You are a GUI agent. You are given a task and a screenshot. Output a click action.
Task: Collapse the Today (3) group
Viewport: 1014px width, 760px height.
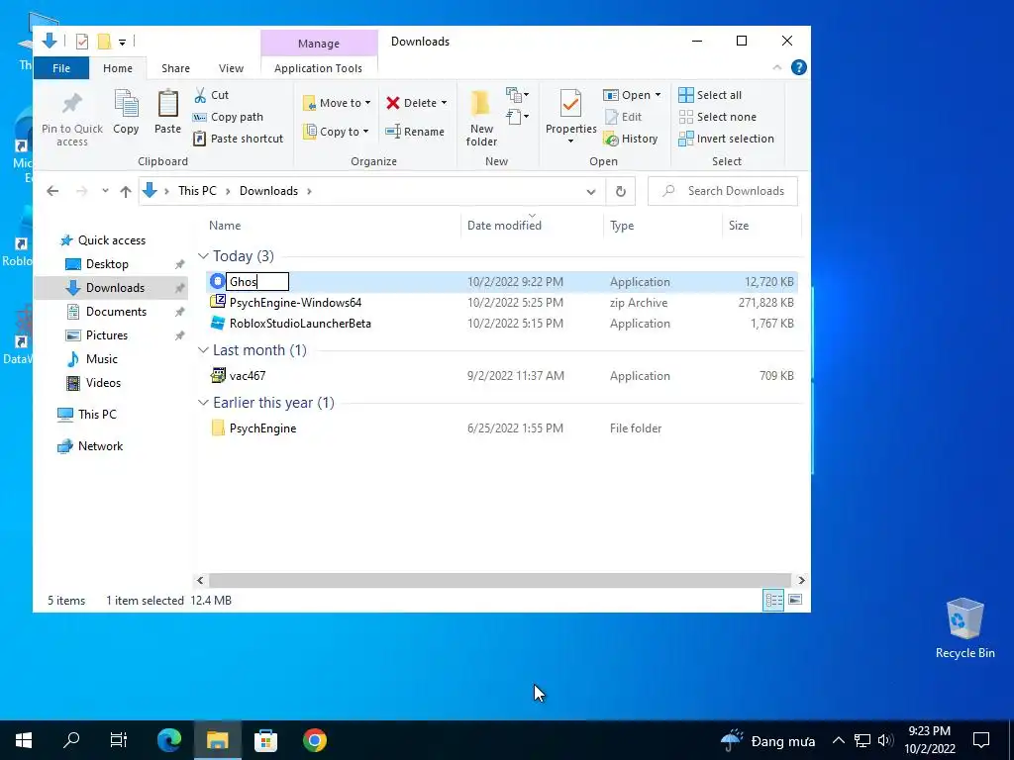click(203, 256)
